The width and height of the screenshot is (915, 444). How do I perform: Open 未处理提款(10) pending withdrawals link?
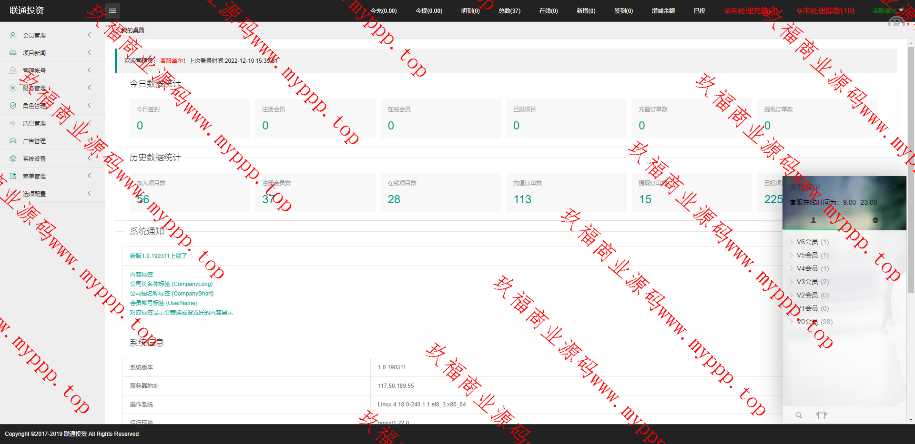point(826,10)
